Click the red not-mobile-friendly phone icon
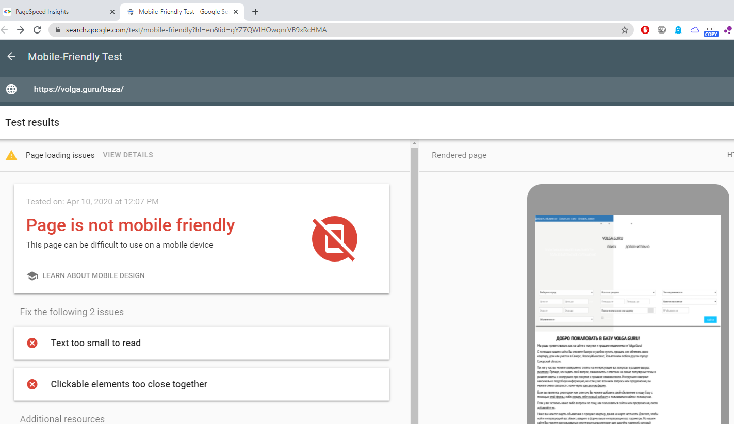Viewport: 734px width, 424px height. 335,239
